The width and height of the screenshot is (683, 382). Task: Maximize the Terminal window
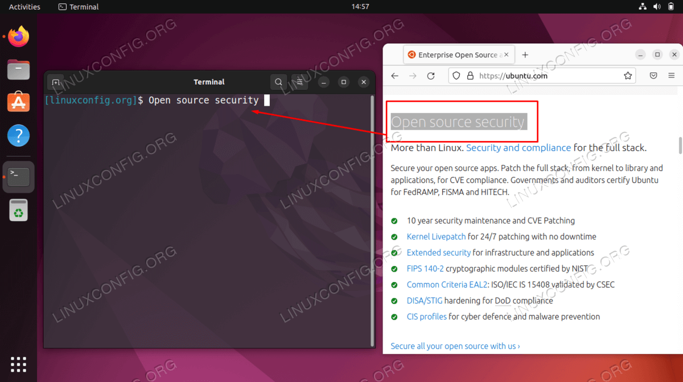[x=344, y=82]
